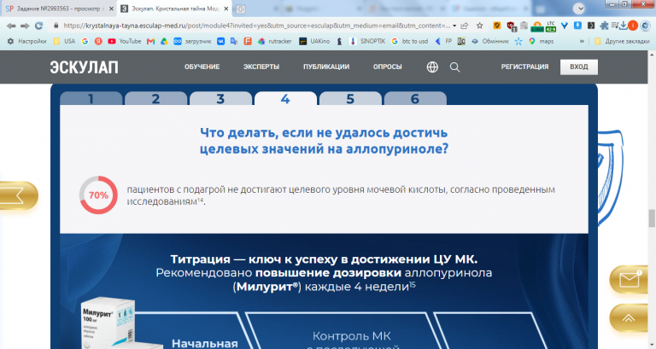Viewport: 656px width, 349px height.
Task: Open the Yandex bookmark icon
Action: pyautogui.click(x=98, y=41)
